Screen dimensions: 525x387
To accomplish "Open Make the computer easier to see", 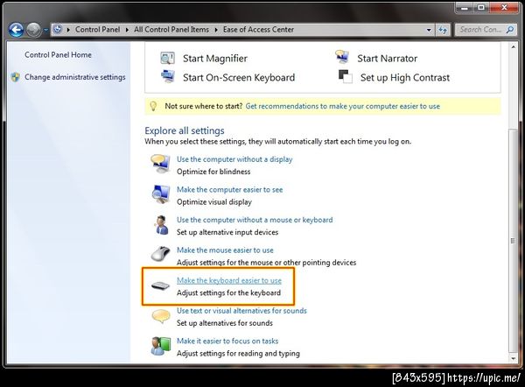I will pos(229,190).
